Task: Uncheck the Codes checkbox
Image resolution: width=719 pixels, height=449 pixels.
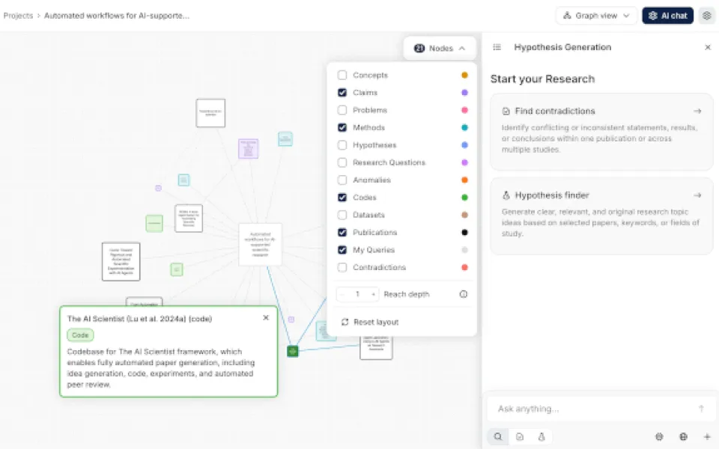Action: click(342, 198)
